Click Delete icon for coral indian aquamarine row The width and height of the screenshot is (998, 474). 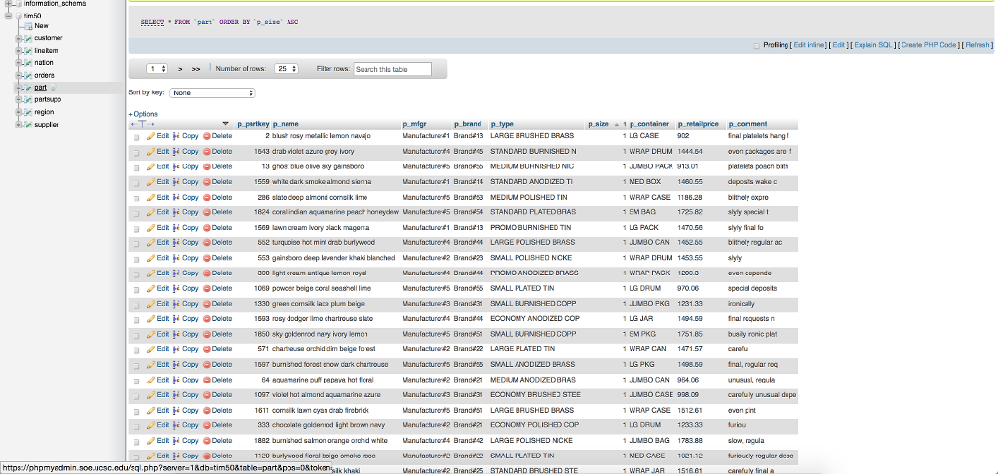[207, 212]
